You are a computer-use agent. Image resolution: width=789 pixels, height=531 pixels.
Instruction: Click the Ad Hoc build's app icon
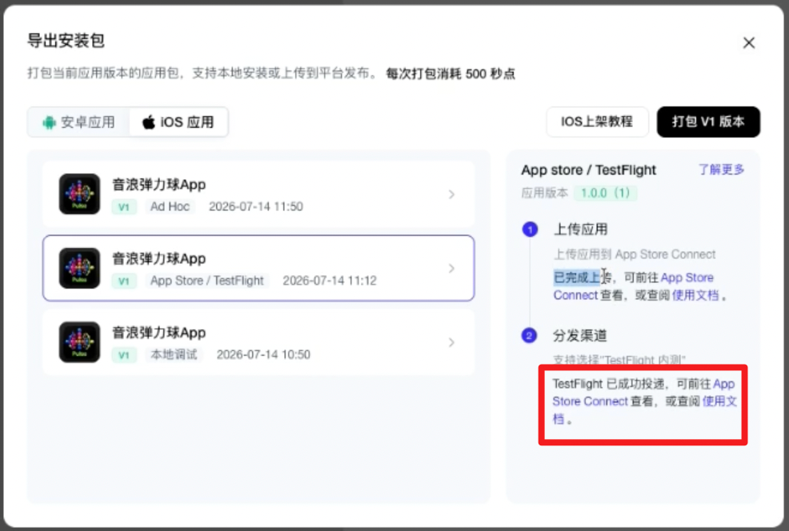pos(79,194)
